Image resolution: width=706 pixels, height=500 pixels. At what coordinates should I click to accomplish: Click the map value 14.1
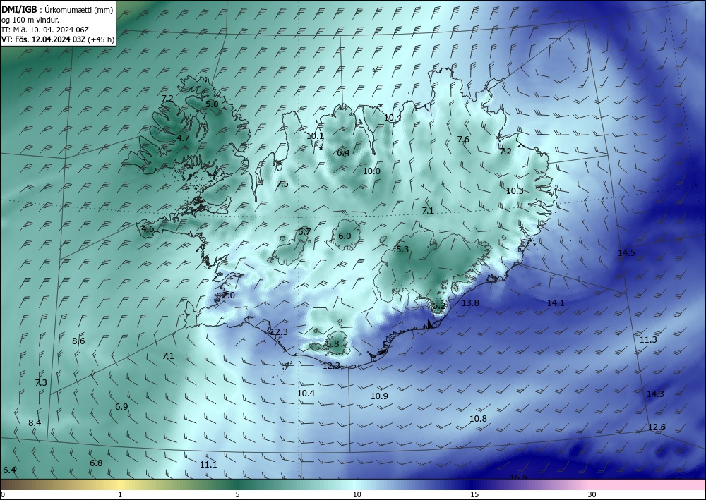coord(556,303)
